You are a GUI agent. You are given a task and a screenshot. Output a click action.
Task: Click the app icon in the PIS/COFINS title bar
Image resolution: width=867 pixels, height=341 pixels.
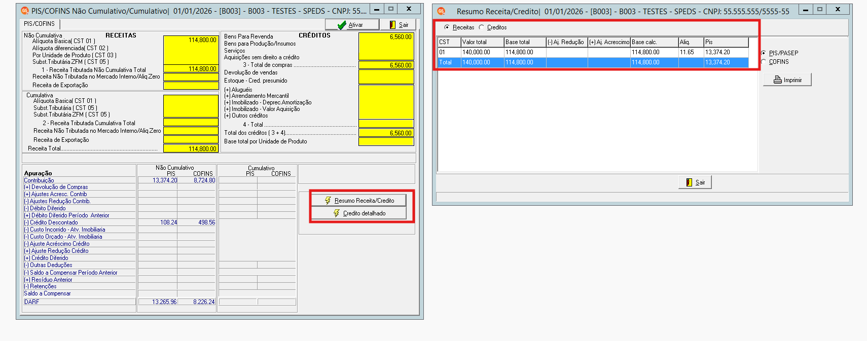24,11
